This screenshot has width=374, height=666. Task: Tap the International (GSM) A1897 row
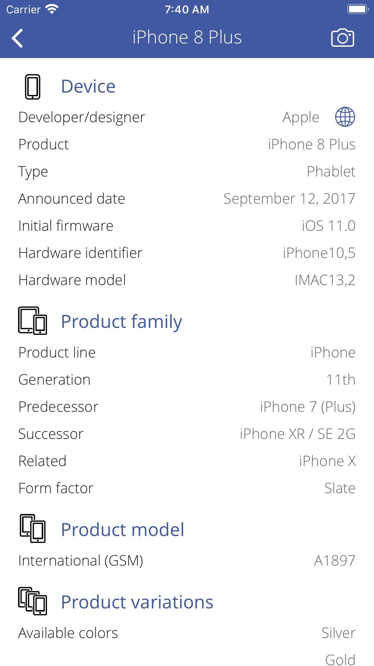coord(187,561)
